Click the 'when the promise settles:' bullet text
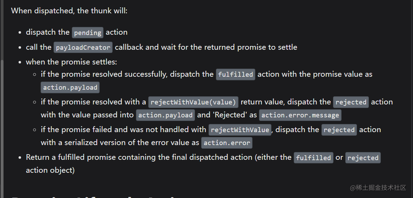This screenshot has height=198, width=413. tap(72, 62)
